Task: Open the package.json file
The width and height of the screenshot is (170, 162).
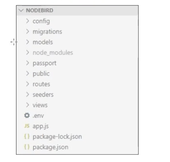Action: pyautogui.click(x=77, y=147)
